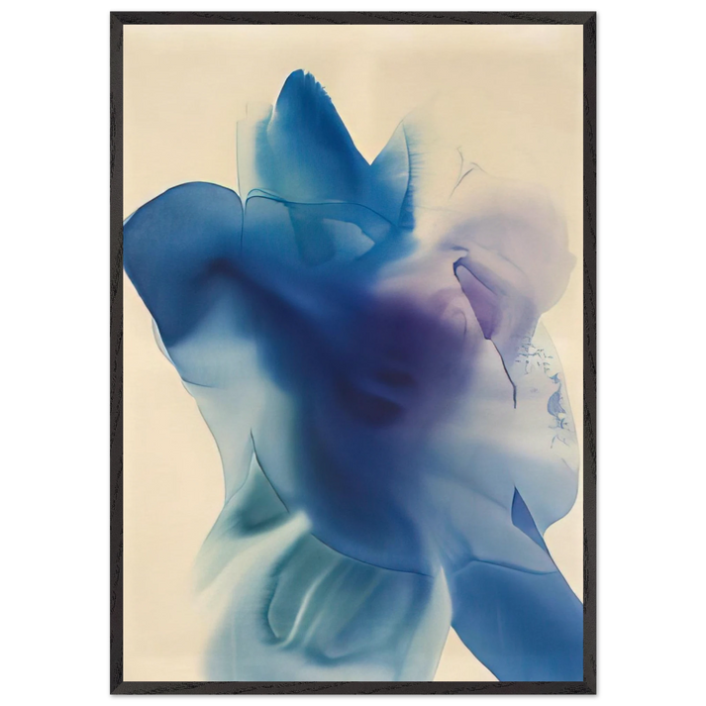The image size is (706, 706).
Task: Click the framed blue abstract artwork
Action: point(353,353)
